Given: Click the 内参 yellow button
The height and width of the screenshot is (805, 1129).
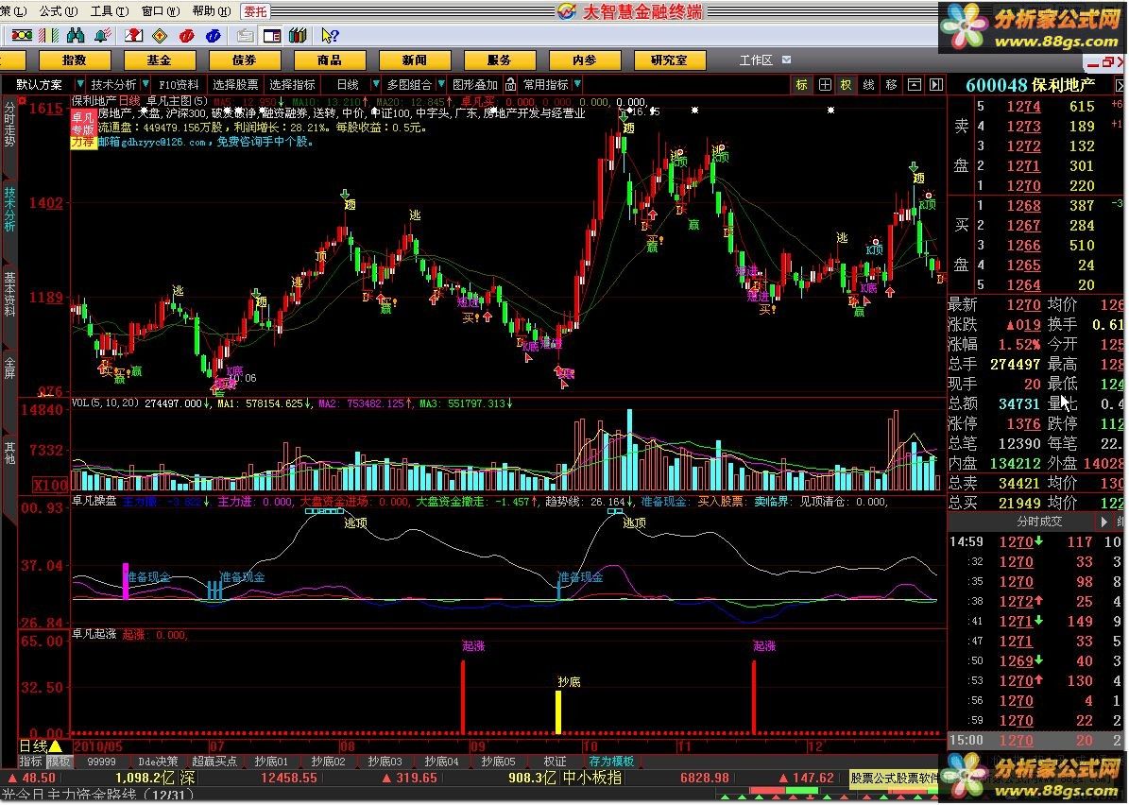Looking at the screenshot, I should click(584, 60).
